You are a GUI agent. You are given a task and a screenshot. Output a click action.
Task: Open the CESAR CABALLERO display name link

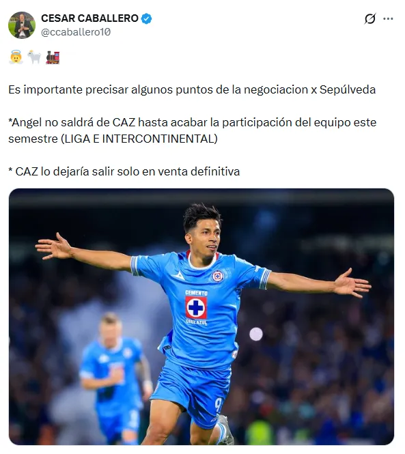click(x=89, y=18)
